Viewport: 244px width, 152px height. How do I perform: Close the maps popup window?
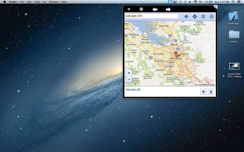click(x=215, y=7)
